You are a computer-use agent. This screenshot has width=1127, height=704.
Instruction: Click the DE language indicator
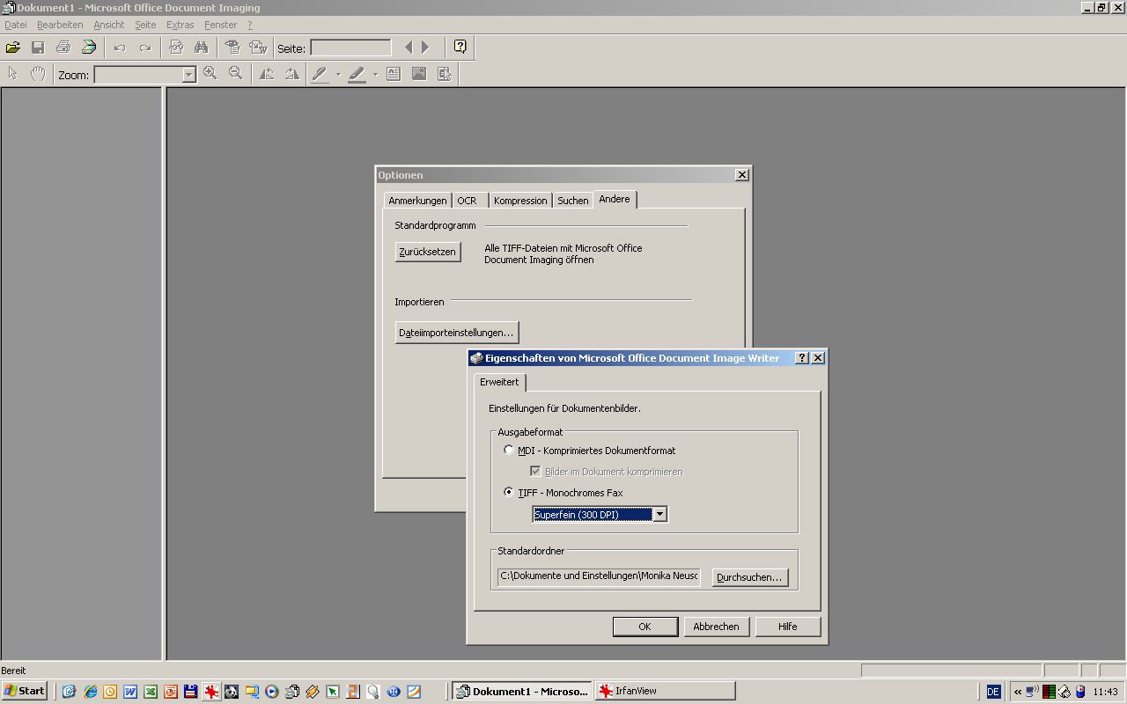click(993, 692)
